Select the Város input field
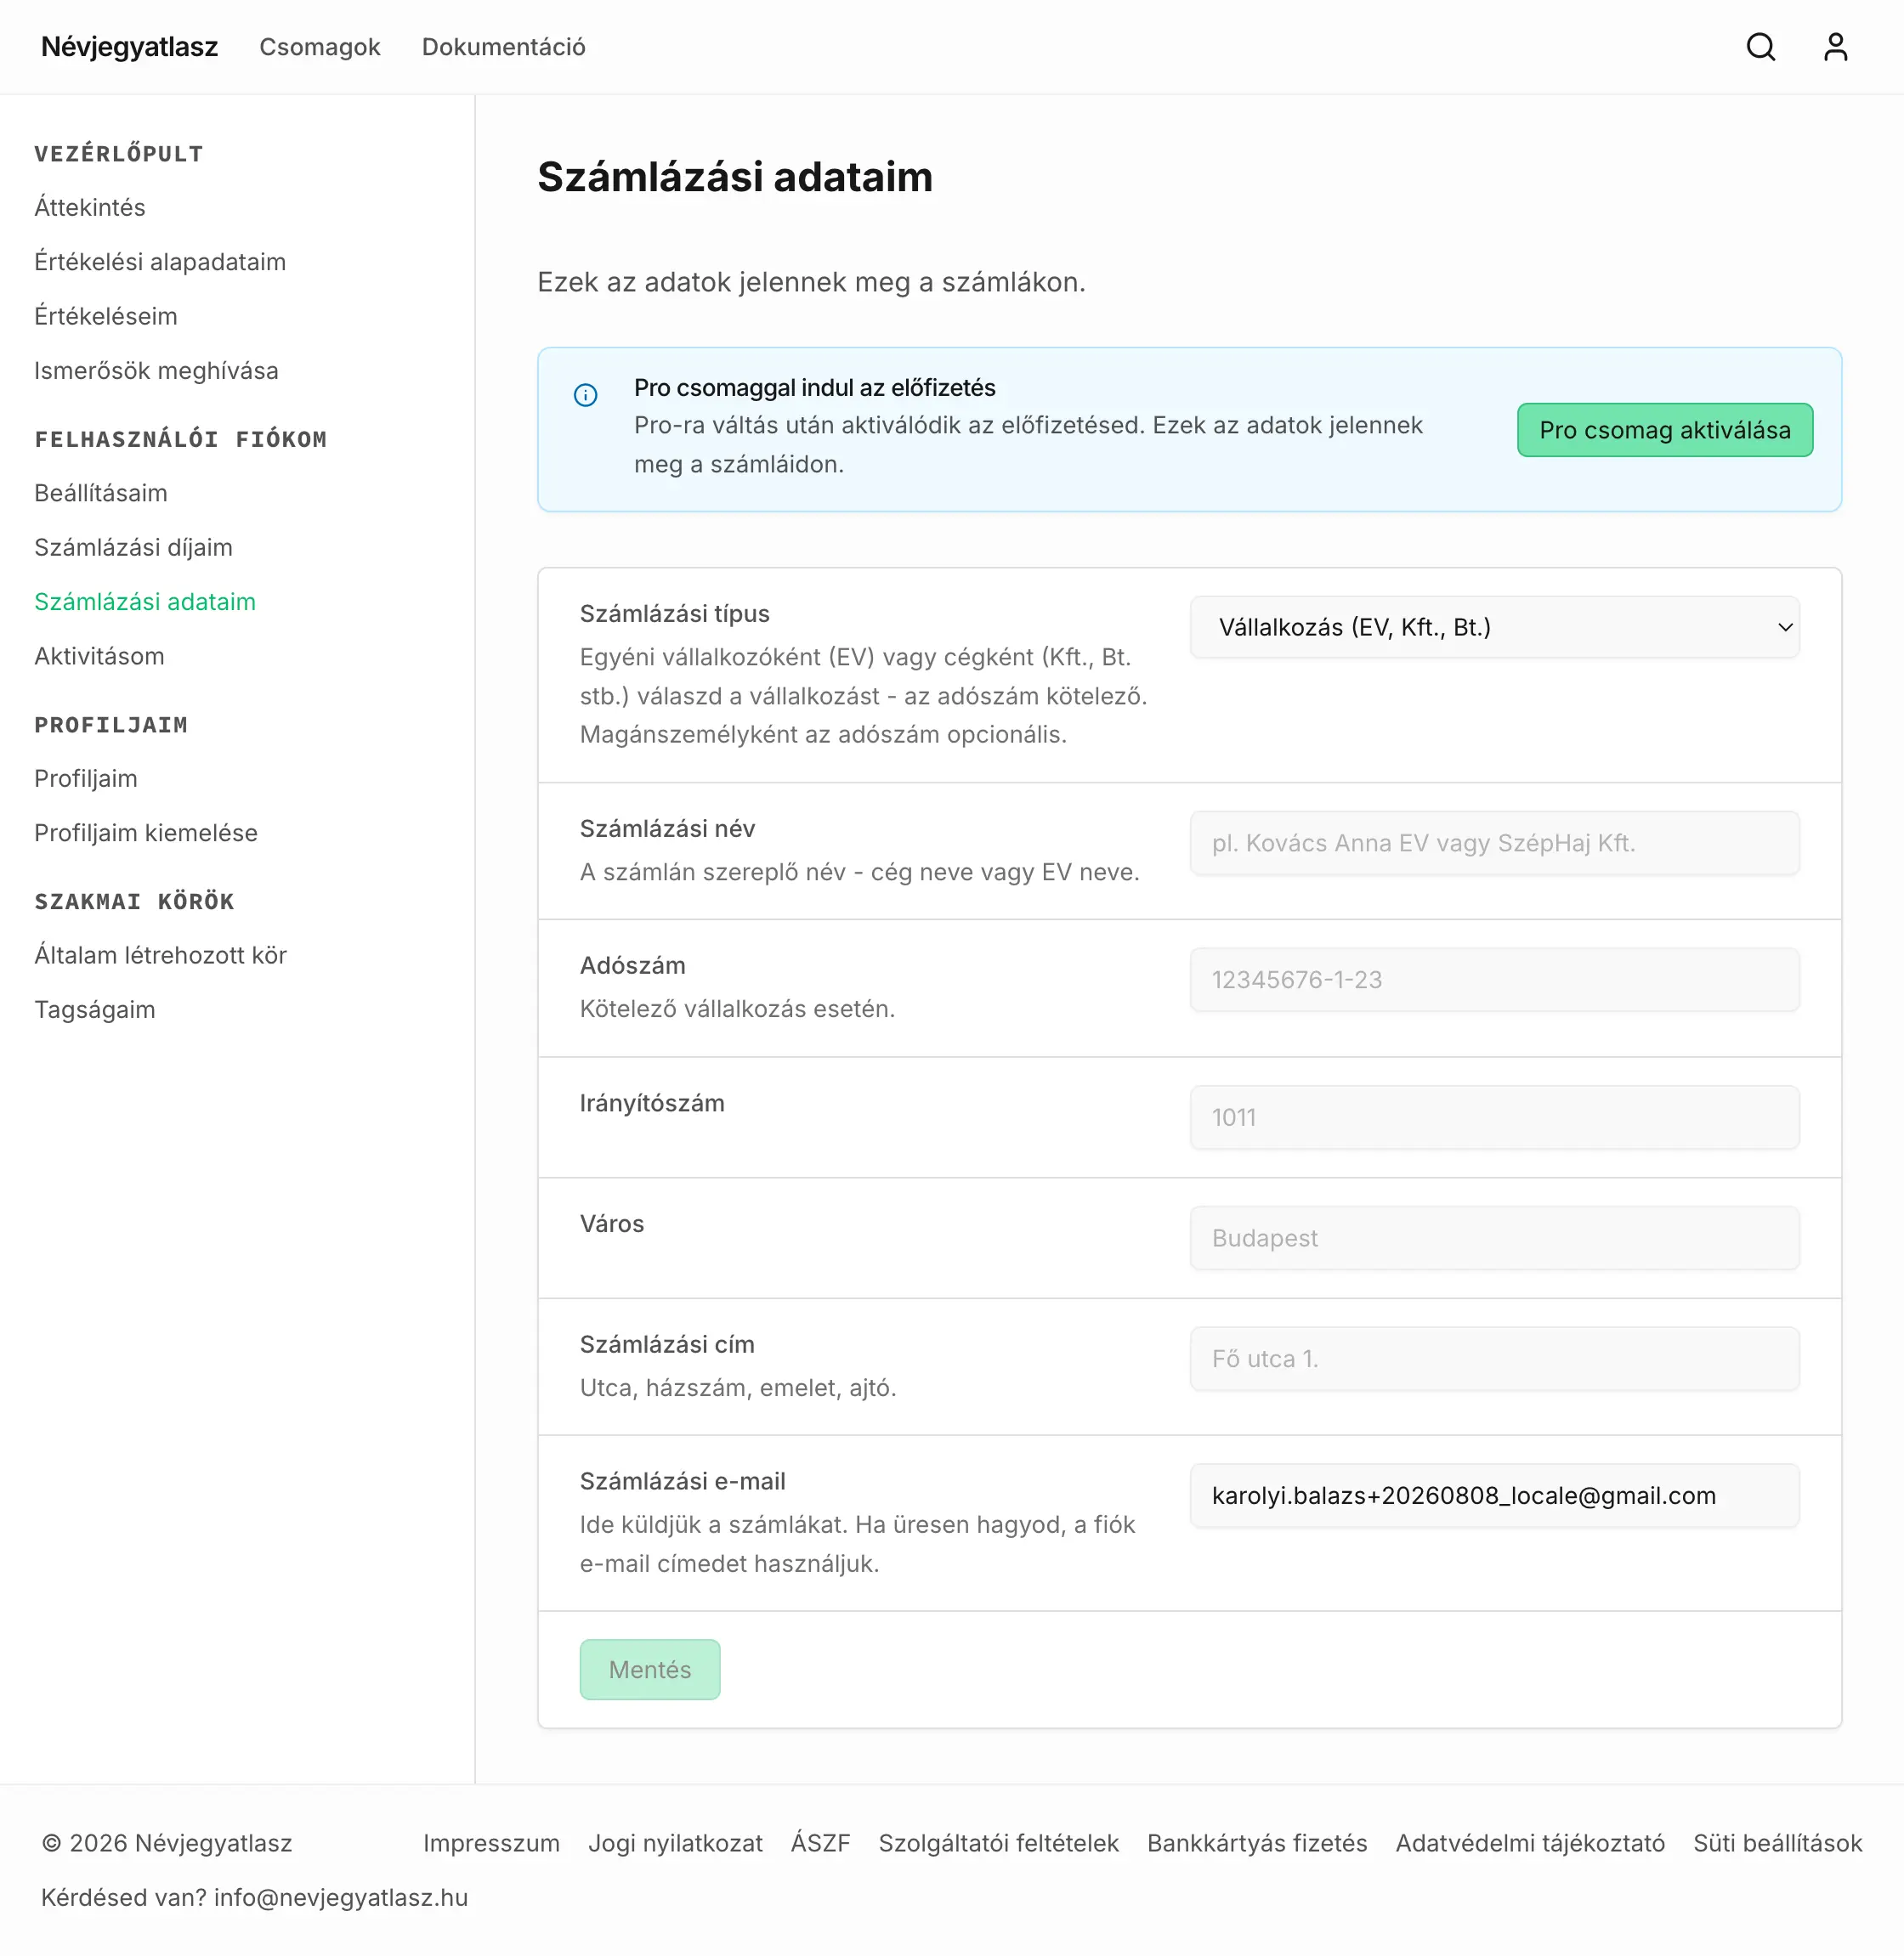Screen dimensions: 1904x1956 (x=1494, y=1237)
